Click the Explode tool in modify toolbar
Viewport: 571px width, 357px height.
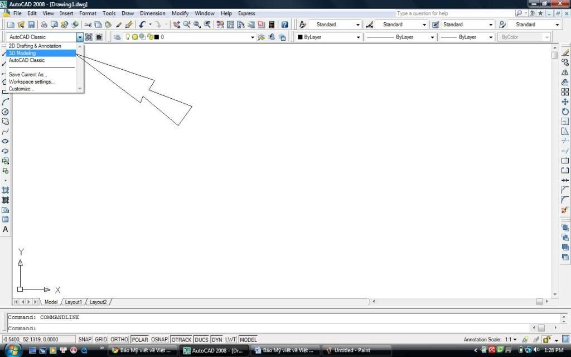565,210
